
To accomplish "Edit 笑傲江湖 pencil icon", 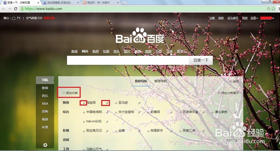I will 203,131.
